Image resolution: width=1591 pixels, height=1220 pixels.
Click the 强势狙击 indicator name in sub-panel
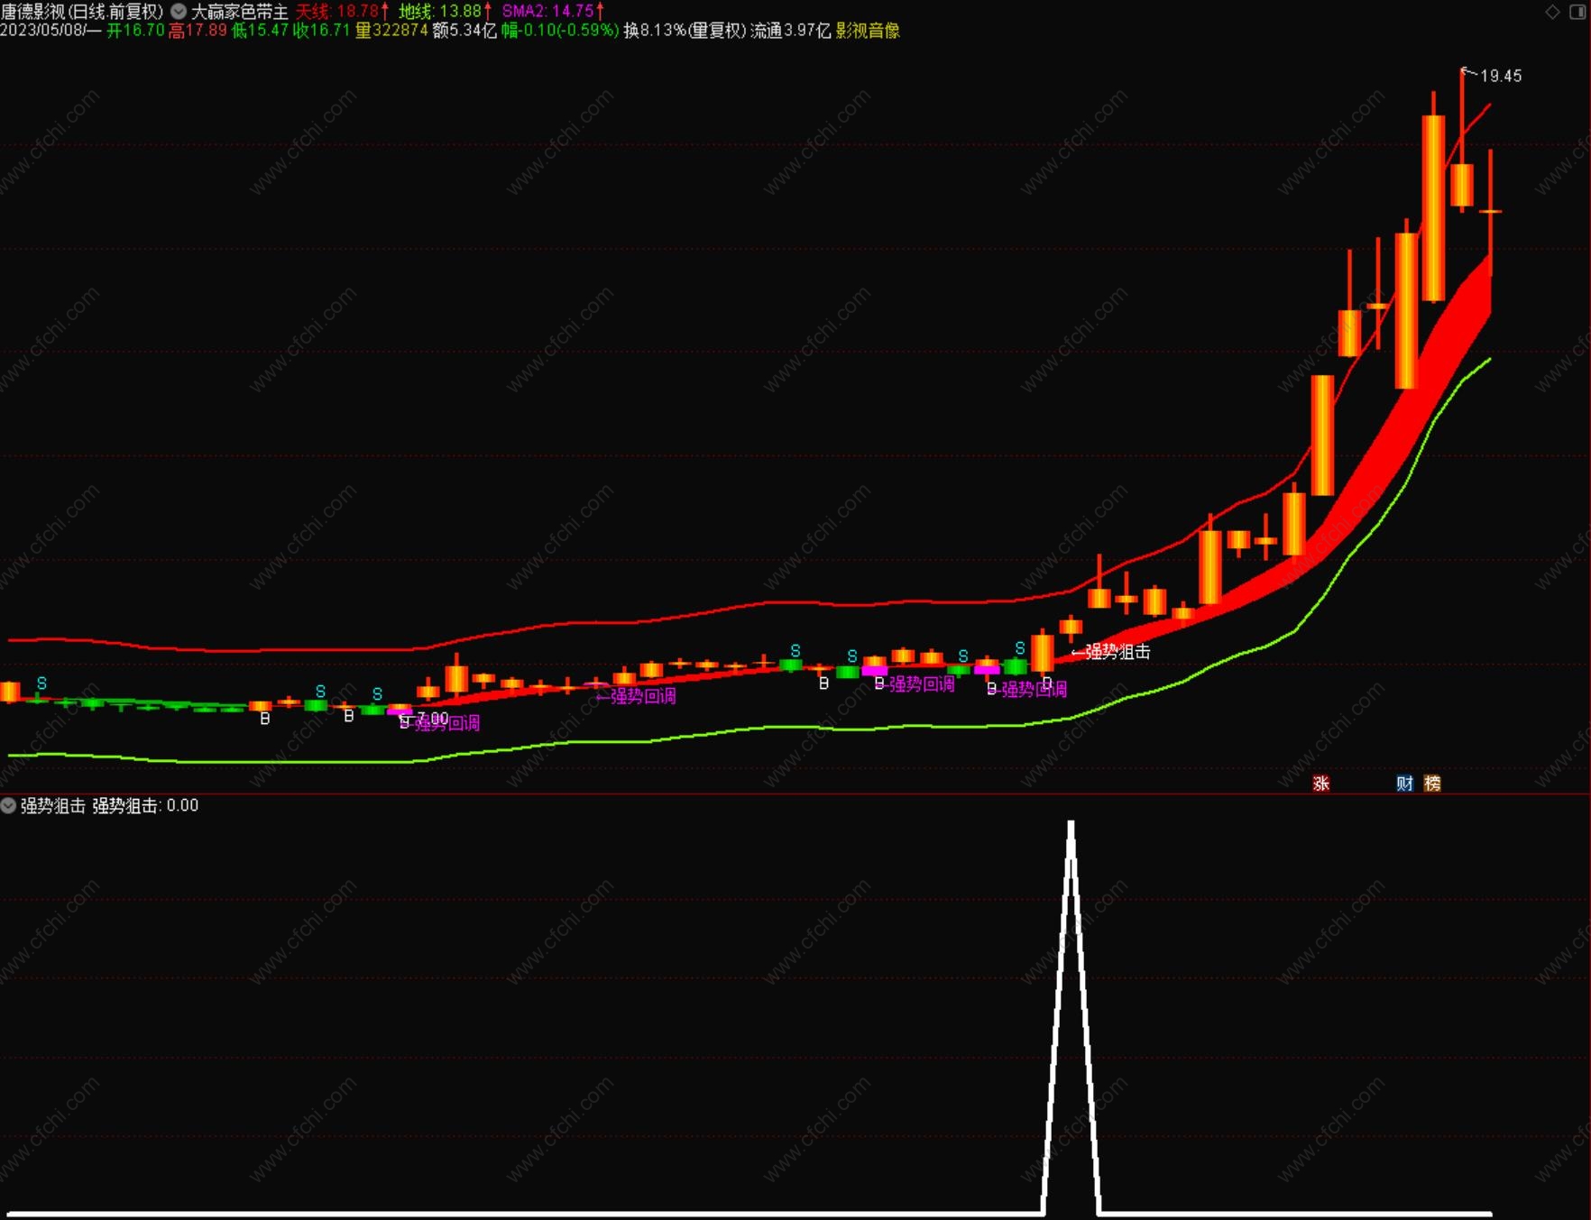pyautogui.click(x=53, y=805)
